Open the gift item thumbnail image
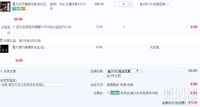 (x=4, y=49)
